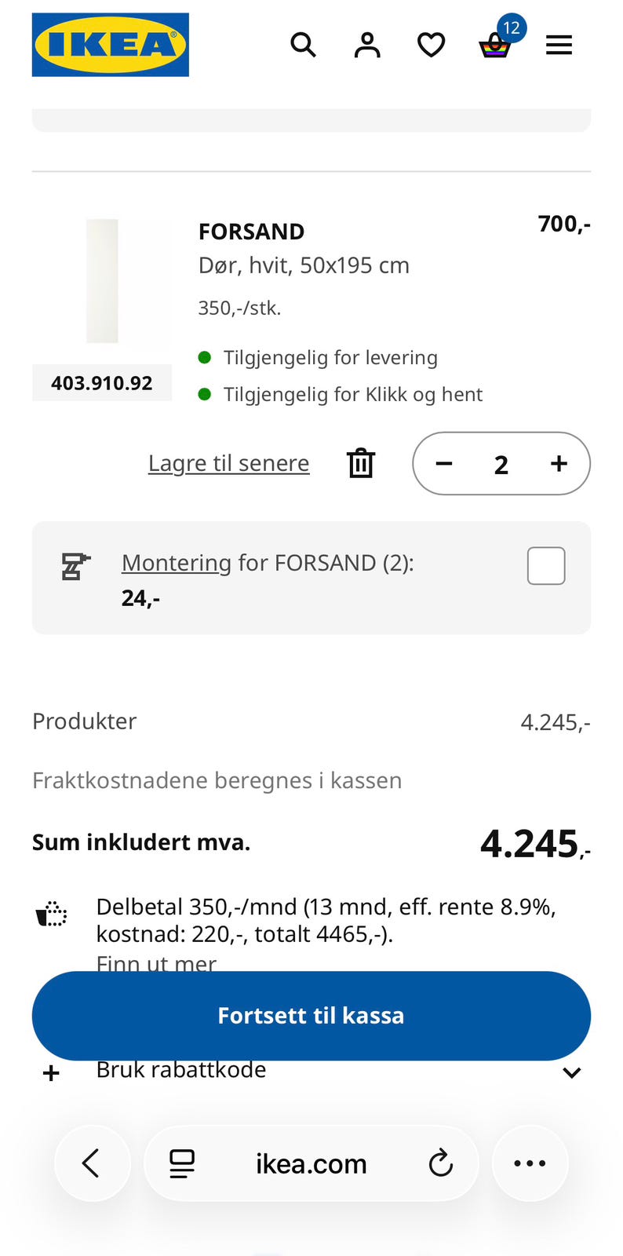The image size is (623, 1256).
Task: Open the user profile icon
Action: [367, 46]
